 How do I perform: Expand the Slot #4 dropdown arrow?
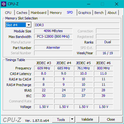click(x=29, y=25)
